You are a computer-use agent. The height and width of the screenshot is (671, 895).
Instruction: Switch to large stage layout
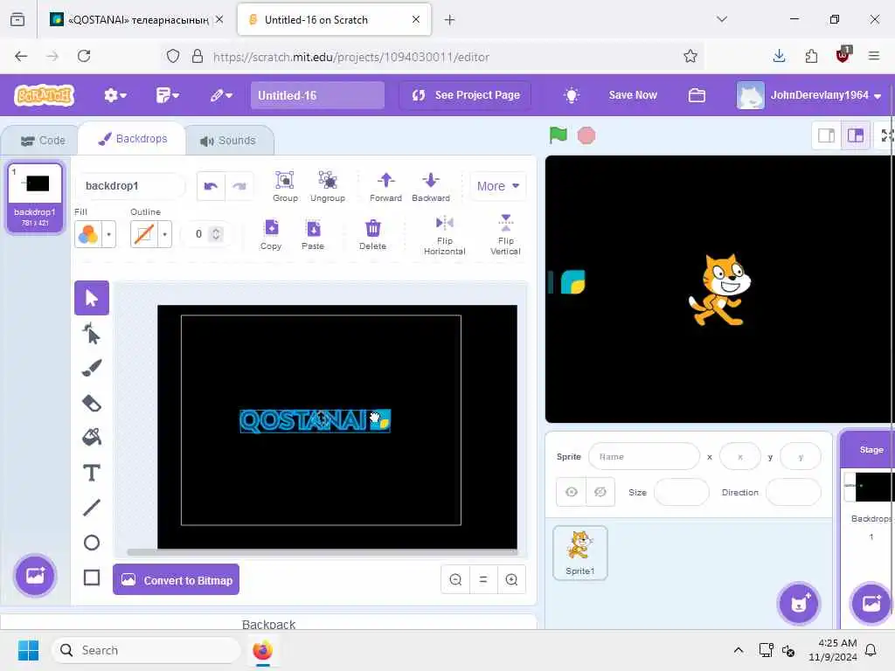(x=856, y=135)
